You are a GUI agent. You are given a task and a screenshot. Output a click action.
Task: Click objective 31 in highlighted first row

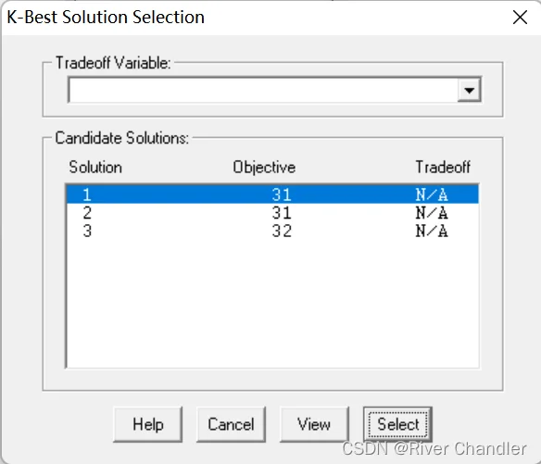282,194
